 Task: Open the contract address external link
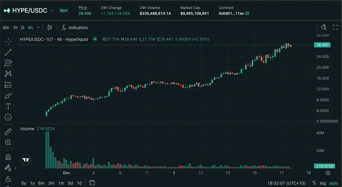coord(247,13)
